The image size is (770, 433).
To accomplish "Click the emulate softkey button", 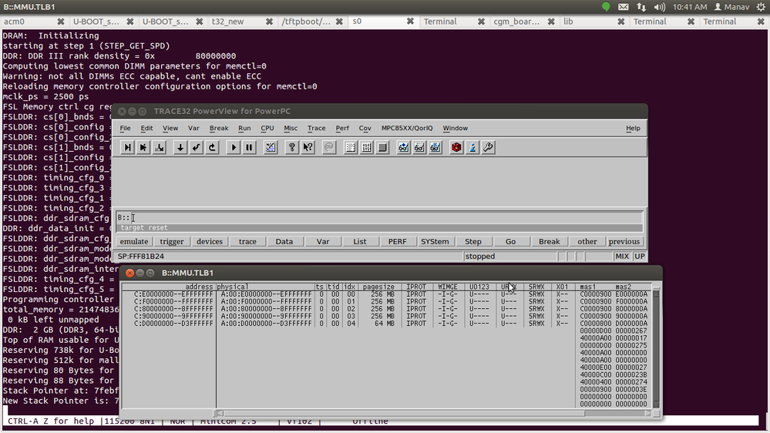I will click(x=134, y=241).
